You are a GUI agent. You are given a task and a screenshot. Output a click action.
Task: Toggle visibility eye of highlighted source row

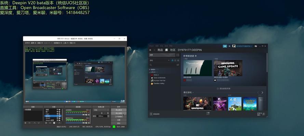pos(57,116)
